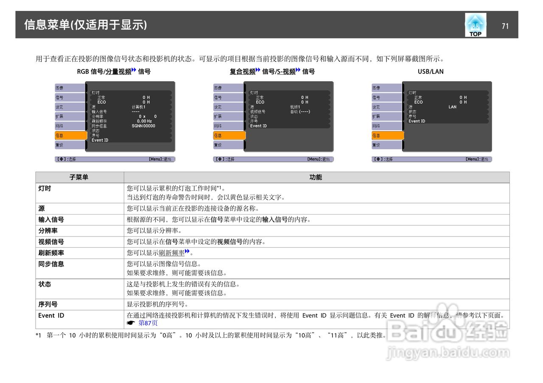
Task: Click LAN source value in USB/LAN screenshot
Action: pos(453,107)
